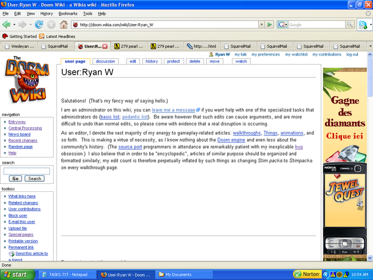Click the Jewel Quest ad banner
This screenshot has width=373, height=280.
click(x=345, y=164)
